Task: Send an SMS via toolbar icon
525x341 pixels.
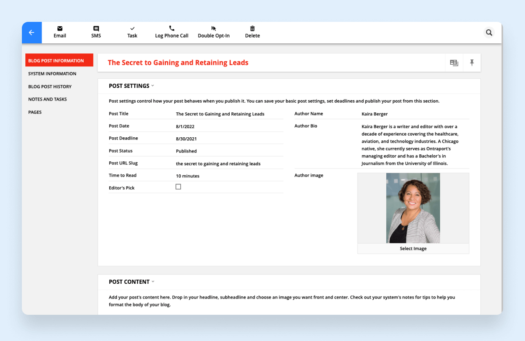Action: (x=96, y=28)
